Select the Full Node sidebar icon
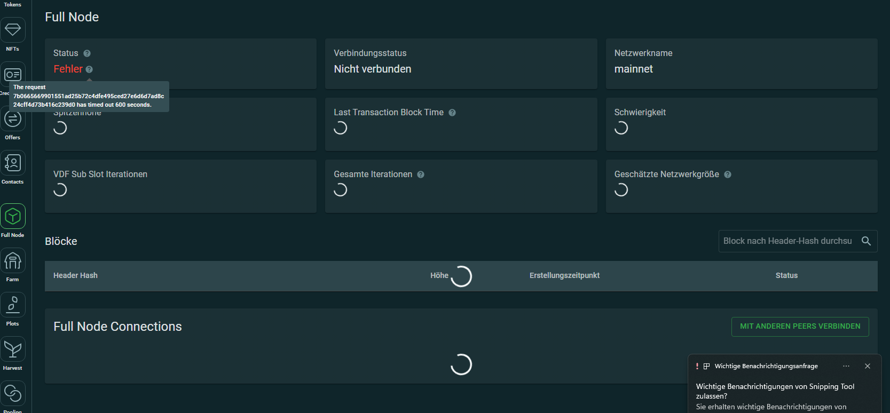Image resolution: width=890 pixels, height=413 pixels. click(x=13, y=217)
